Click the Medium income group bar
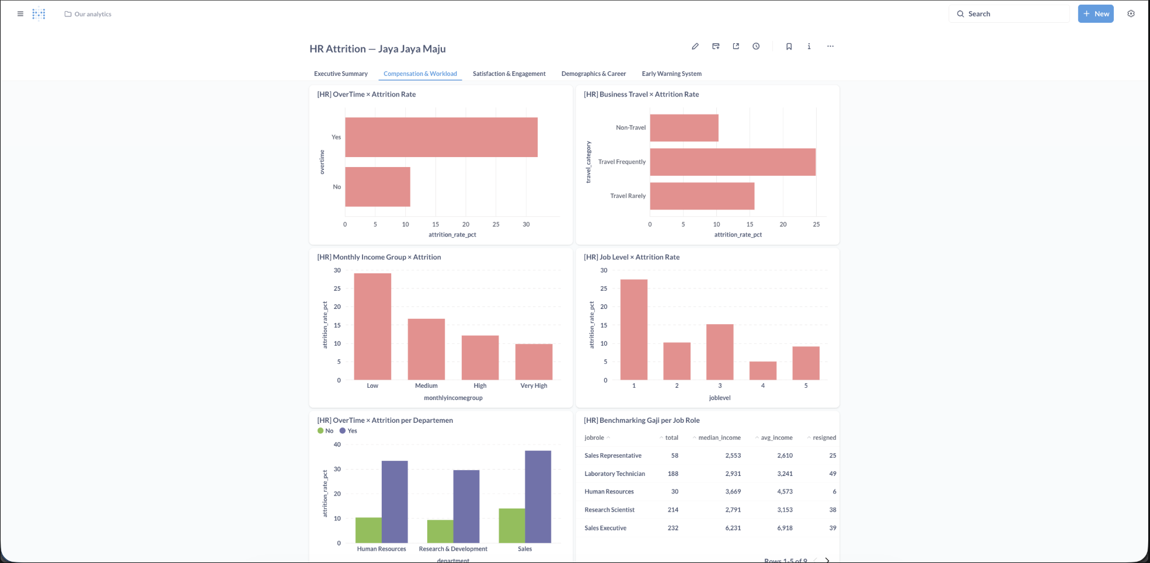This screenshot has width=1150, height=563. pyautogui.click(x=426, y=349)
